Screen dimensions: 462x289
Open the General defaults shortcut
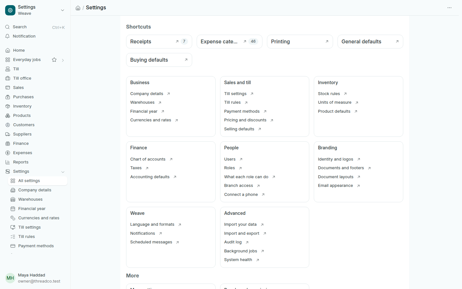point(370,42)
